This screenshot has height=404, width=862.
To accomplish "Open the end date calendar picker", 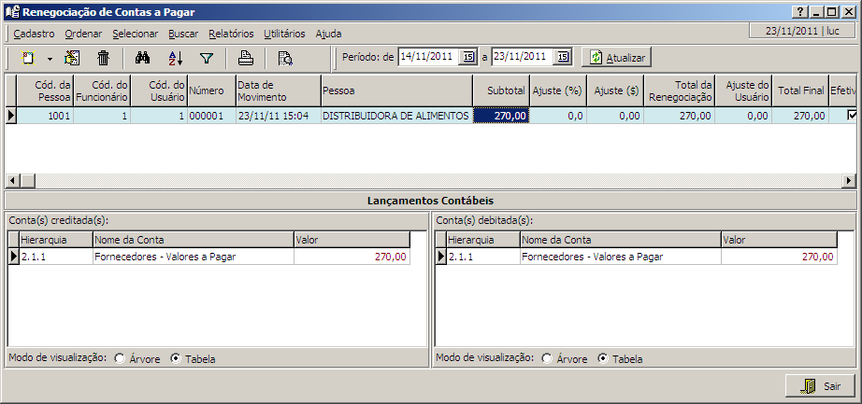I will pos(562,57).
